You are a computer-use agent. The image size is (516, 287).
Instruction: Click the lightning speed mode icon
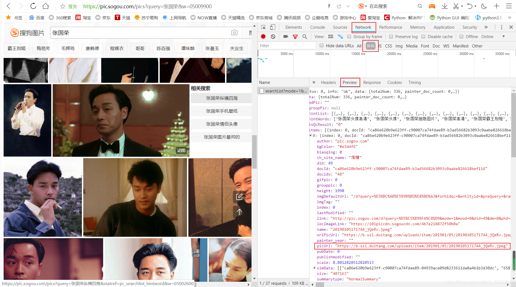pyautogui.click(x=329, y=6)
